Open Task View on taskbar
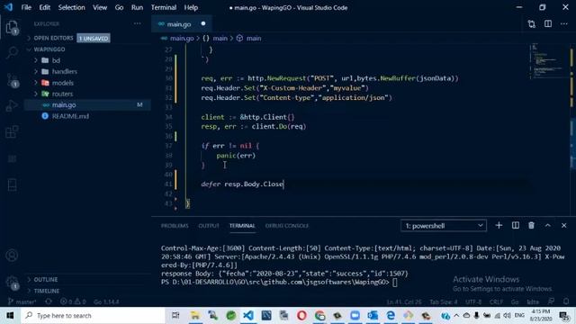The image size is (576, 324). pos(176,315)
